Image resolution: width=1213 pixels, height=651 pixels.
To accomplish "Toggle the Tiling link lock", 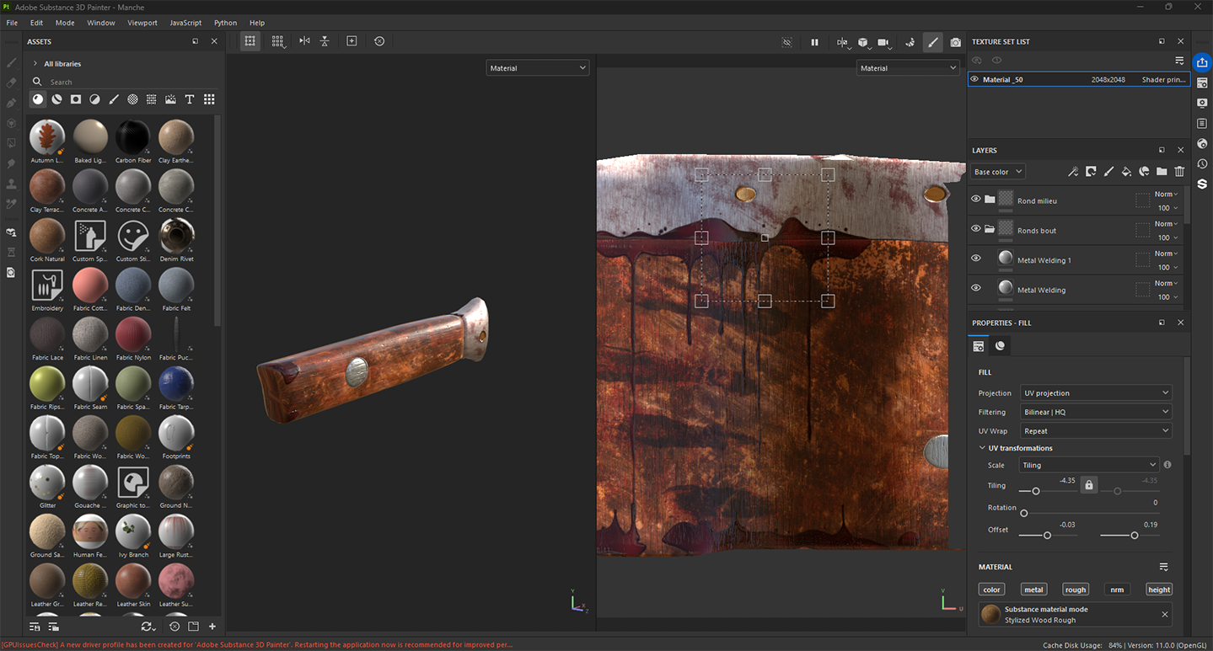I will (1088, 484).
